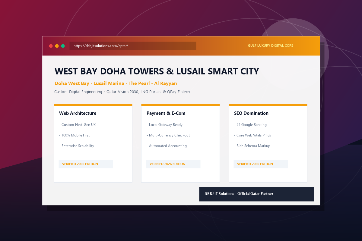Click Verified 2026 Edition badge under SEO Domination
Image resolution: width=362 pixels, height=241 pixels.
click(x=261, y=164)
